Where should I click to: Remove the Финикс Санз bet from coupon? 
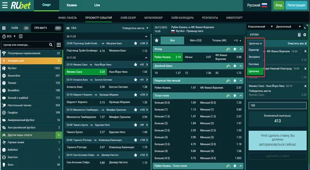click(x=305, y=86)
